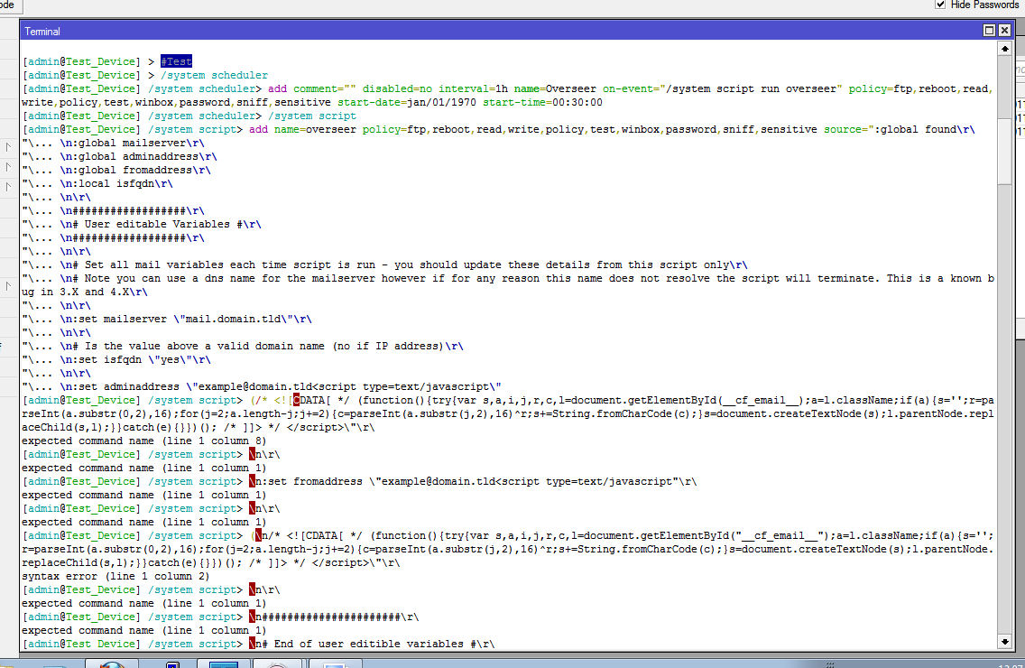Click the "/system scheduler" command on second line
Viewport: 1025px width, 668px height.
[215, 75]
